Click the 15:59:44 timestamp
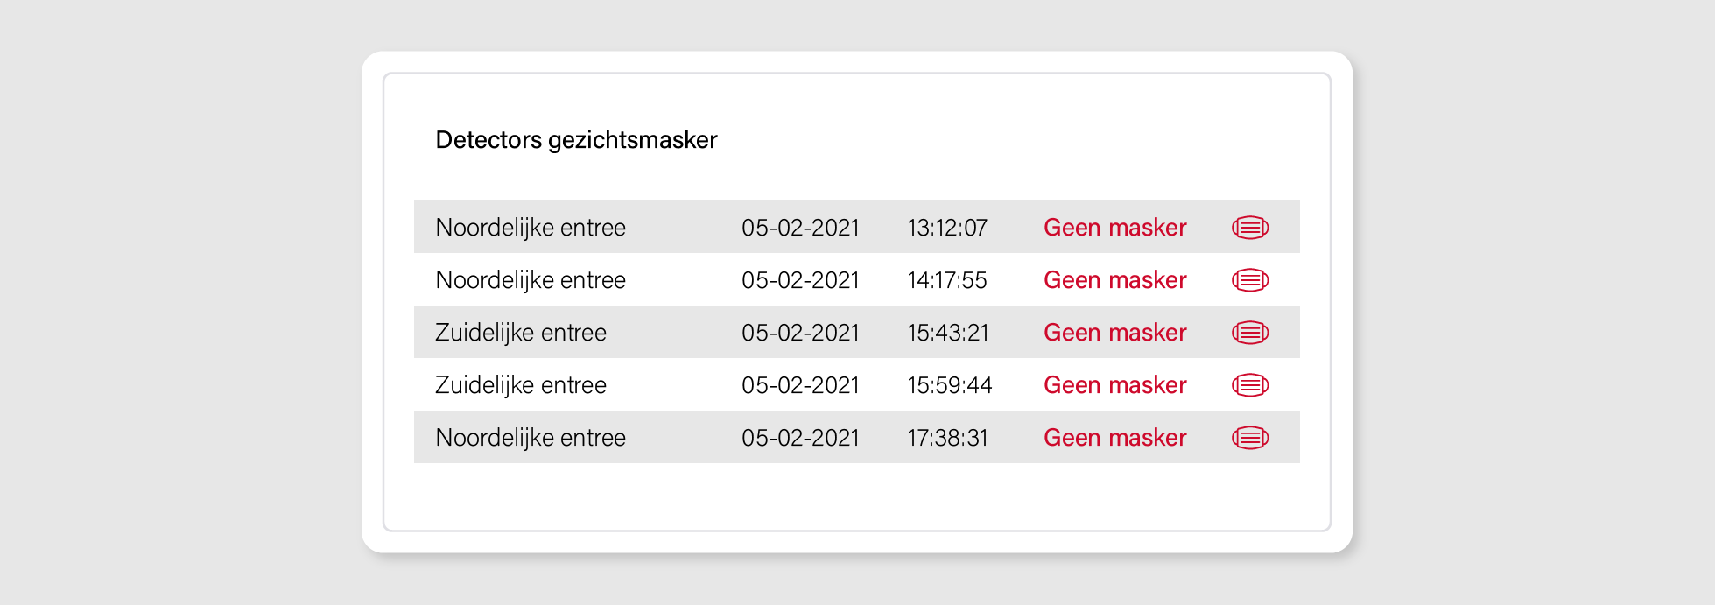 coord(950,385)
